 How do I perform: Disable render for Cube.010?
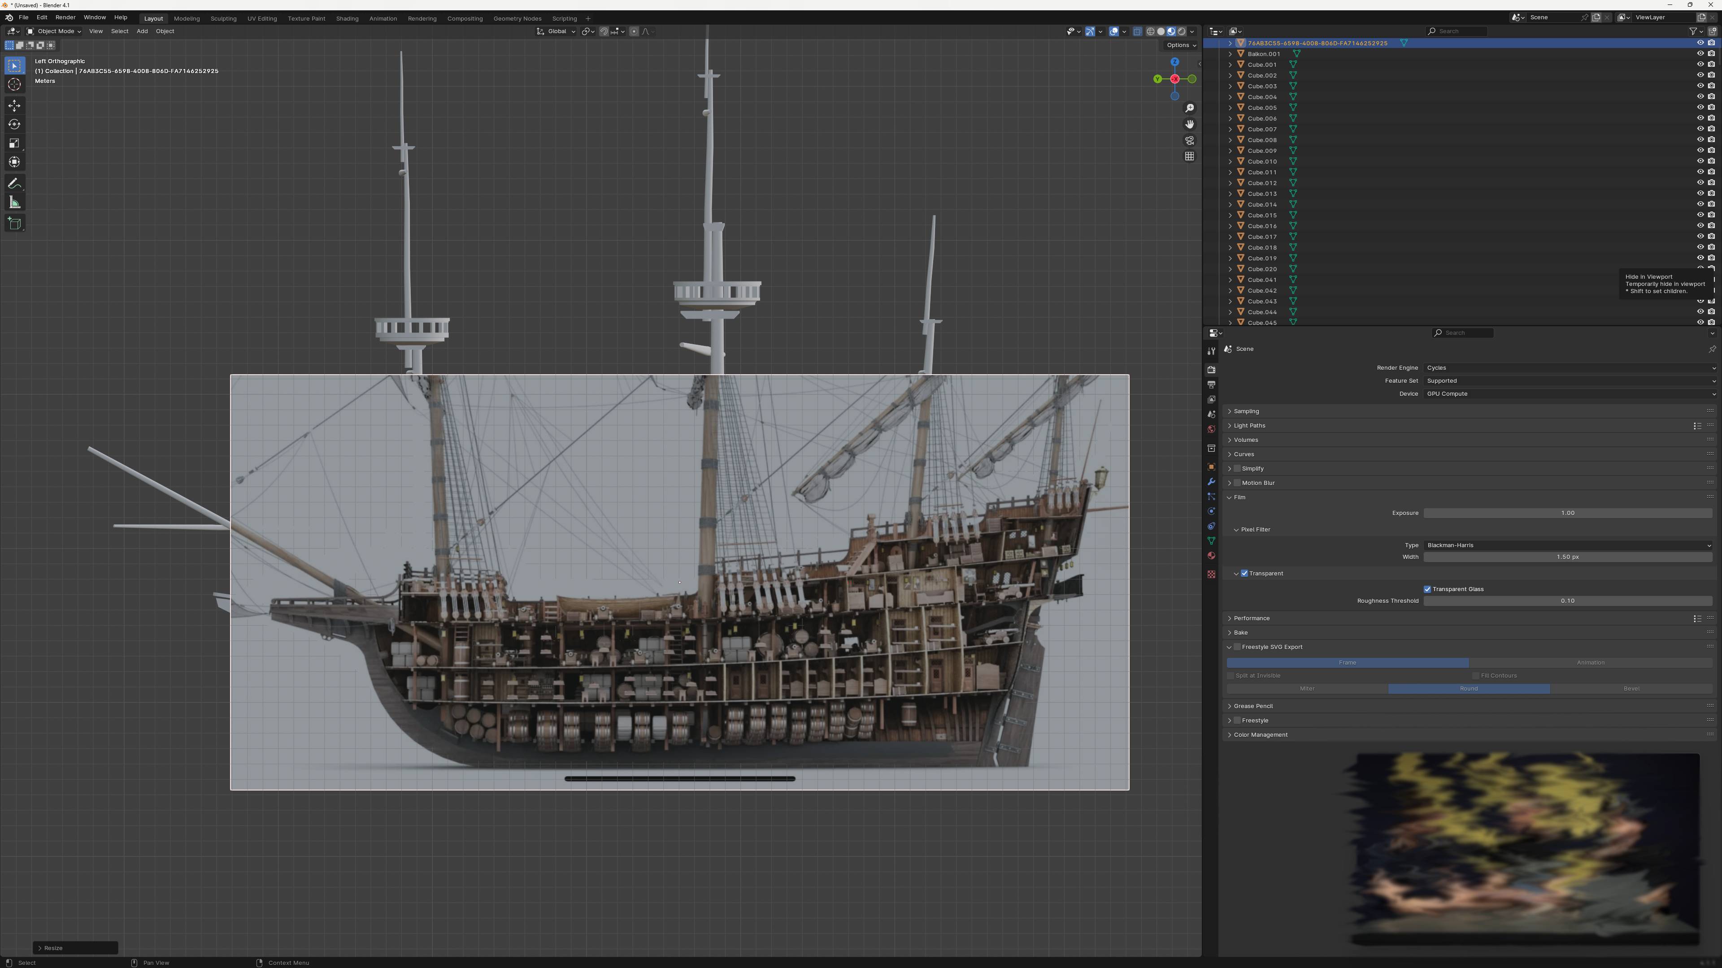click(x=1711, y=161)
